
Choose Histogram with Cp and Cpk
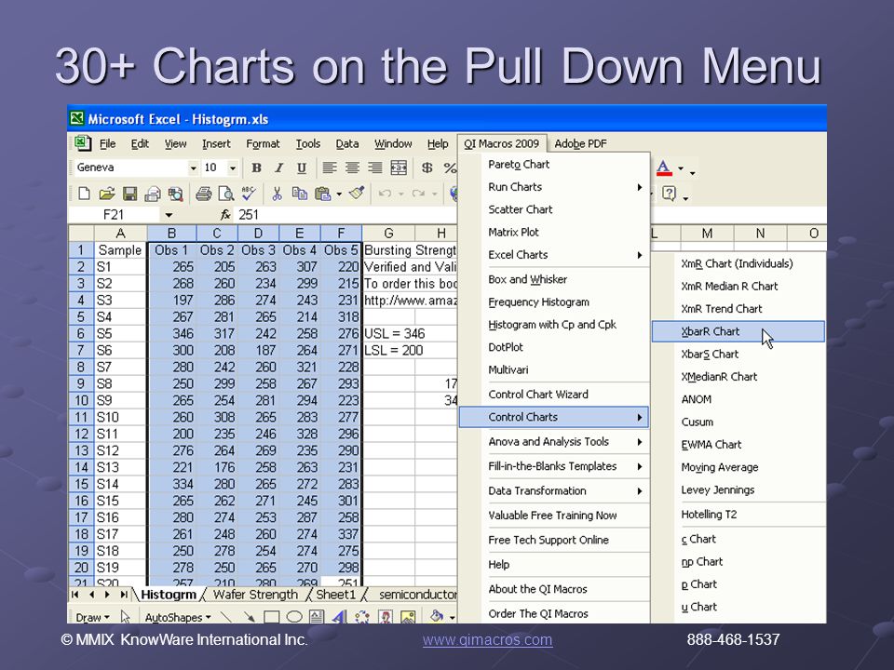click(554, 324)
